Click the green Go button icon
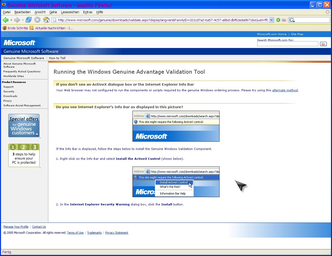 (x=278, y=20)
